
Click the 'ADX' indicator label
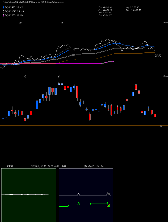point(64,166)
